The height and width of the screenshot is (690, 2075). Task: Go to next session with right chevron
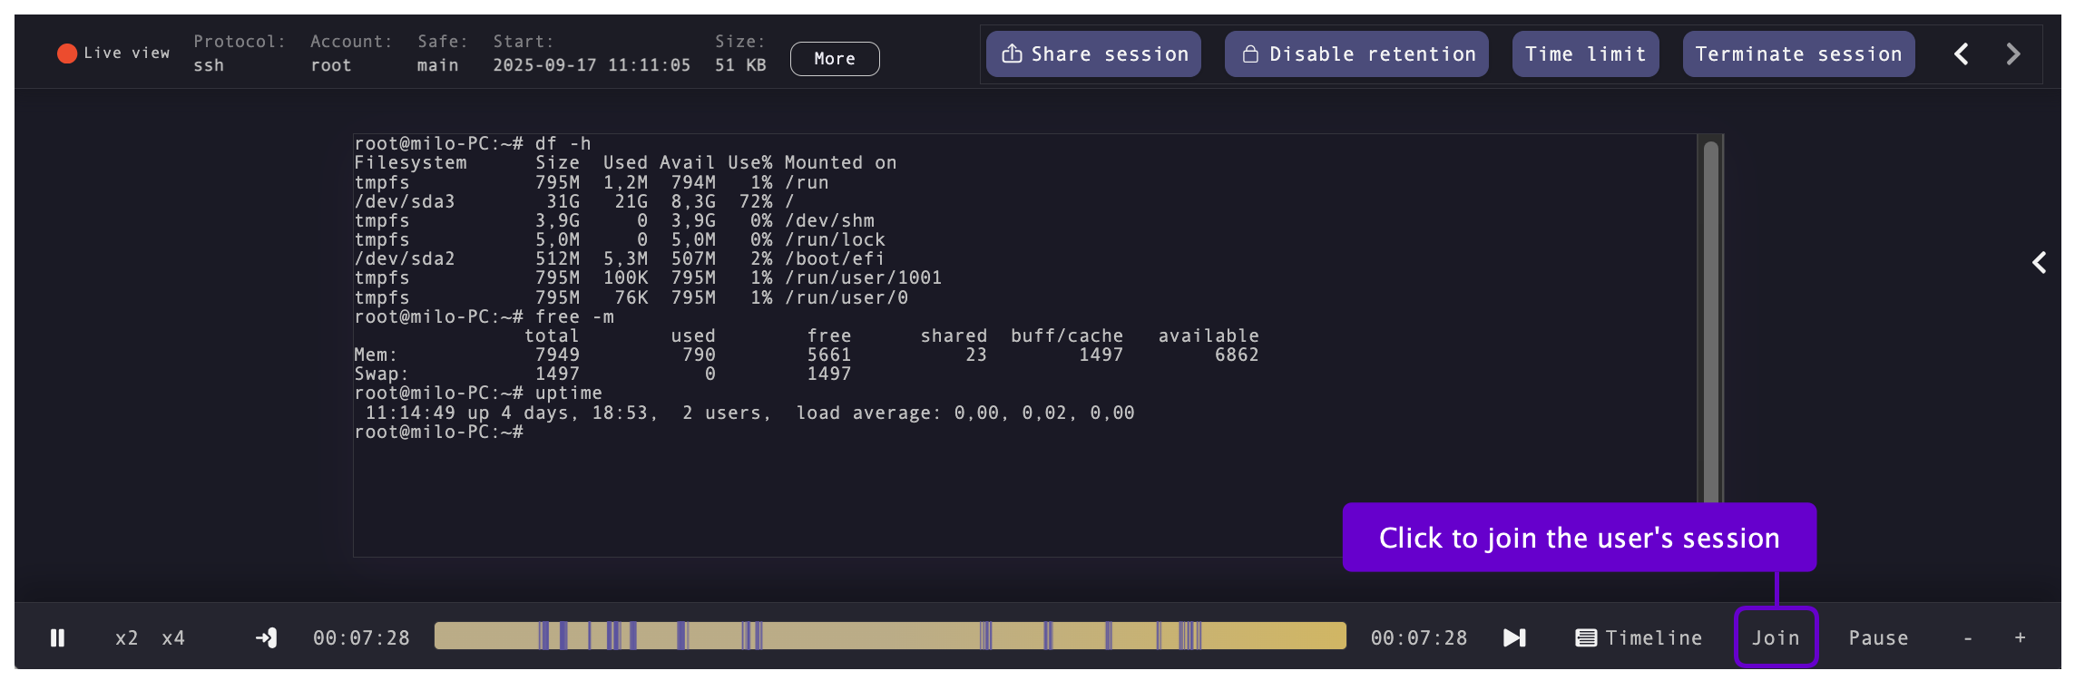pyautogui.click(x=2013, y=54)
